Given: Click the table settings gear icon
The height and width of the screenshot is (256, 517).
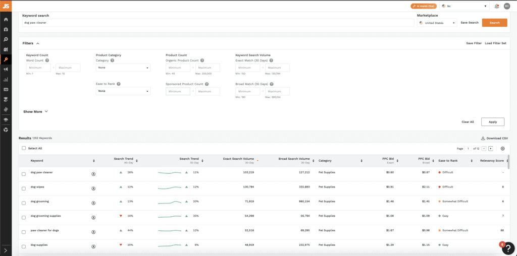Looking at the screenshot, I should 502,149.
